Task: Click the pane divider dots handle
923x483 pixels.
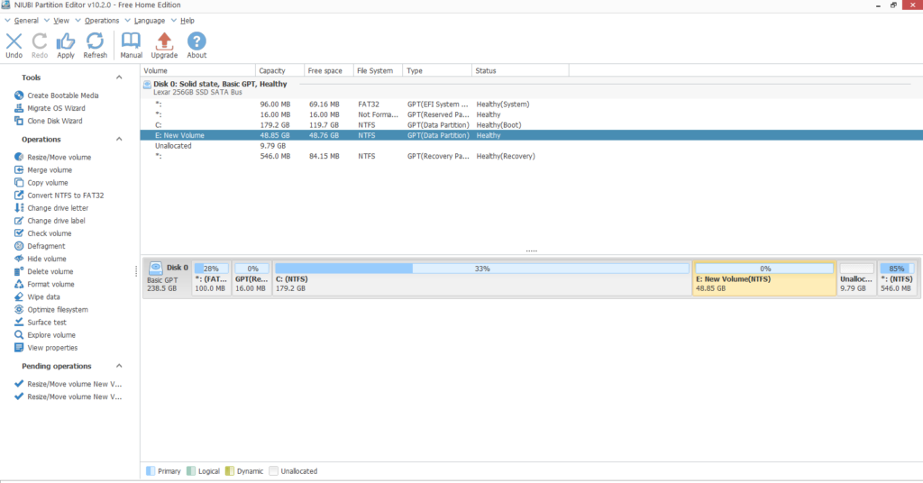Action: (x=532, y=251)
